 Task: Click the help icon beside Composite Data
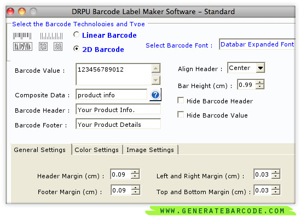pos(155,95)
